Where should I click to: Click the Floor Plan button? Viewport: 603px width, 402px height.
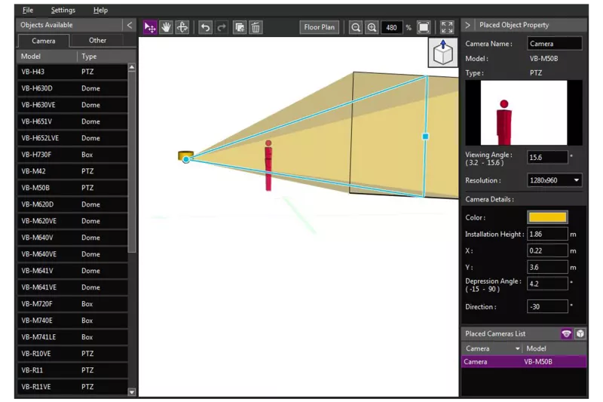coord(320,27)
